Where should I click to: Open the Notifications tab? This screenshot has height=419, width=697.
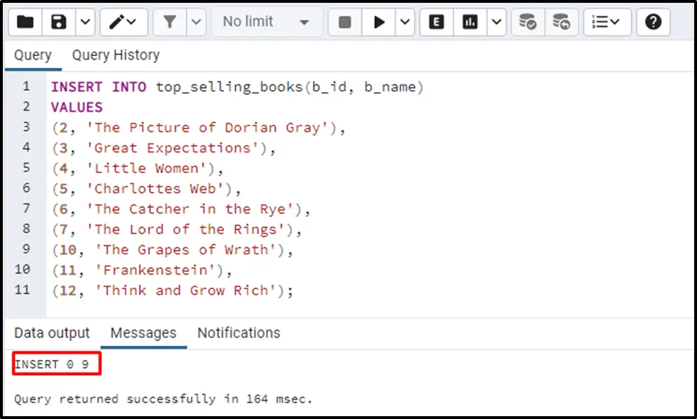[238, 333]
